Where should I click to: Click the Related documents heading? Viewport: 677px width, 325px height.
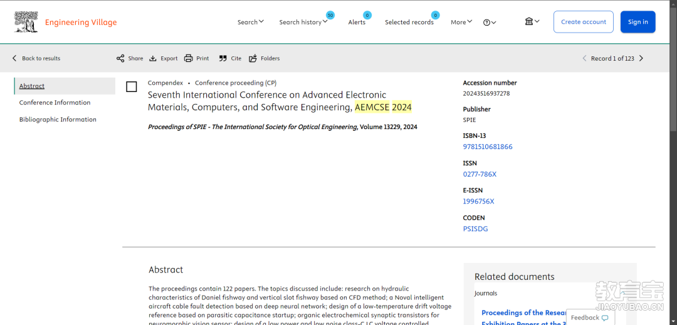(514, 277)
